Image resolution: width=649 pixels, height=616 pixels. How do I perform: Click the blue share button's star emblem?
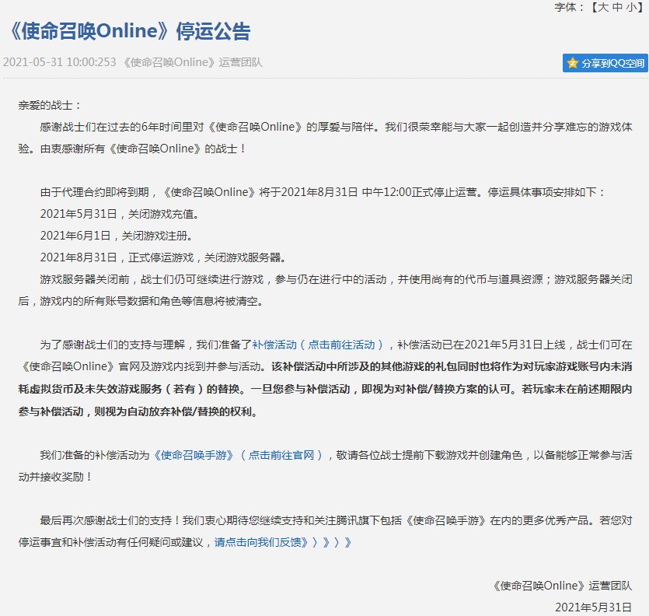pyautogui.click(x=573, y=63)
